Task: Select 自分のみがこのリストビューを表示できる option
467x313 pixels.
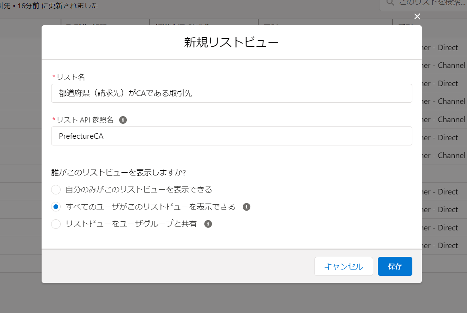Action: coord(56,189)
